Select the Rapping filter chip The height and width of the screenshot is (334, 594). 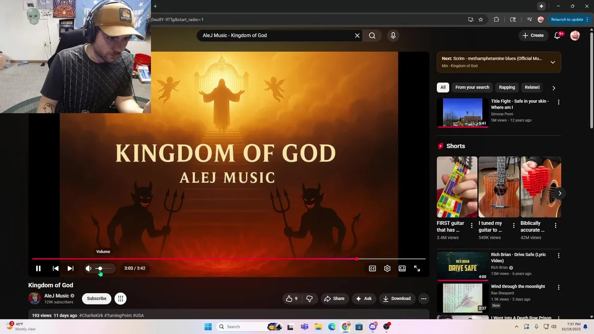[x=507, y=87]
